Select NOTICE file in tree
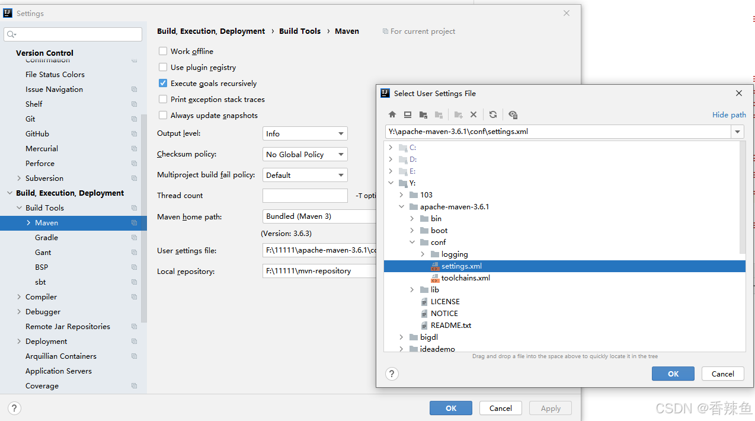The height and width of the screenshot is (421, 755). pos(444,314)
